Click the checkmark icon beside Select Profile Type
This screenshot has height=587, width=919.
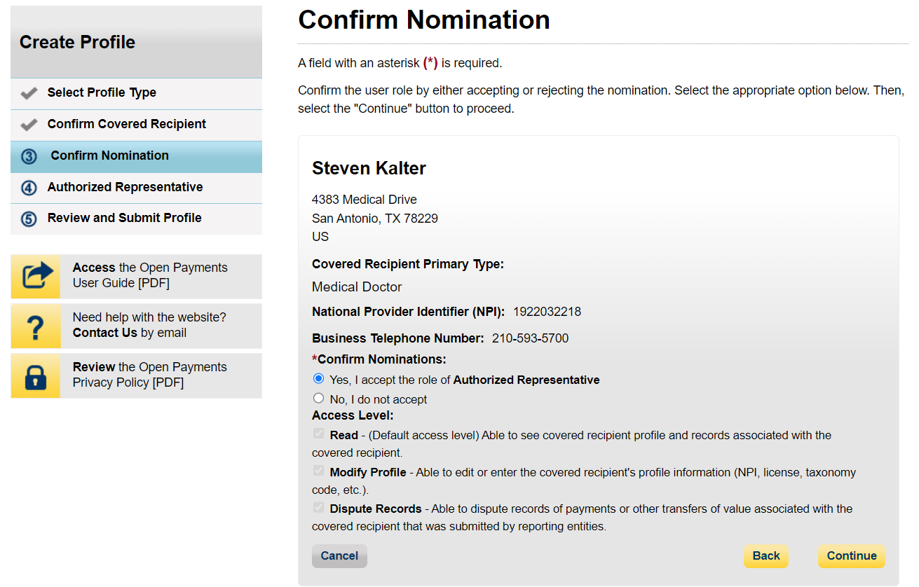tap(29, 93)
